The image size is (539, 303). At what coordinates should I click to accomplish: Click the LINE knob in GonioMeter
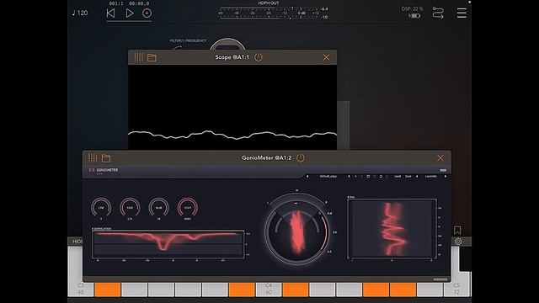pos(101,208)
